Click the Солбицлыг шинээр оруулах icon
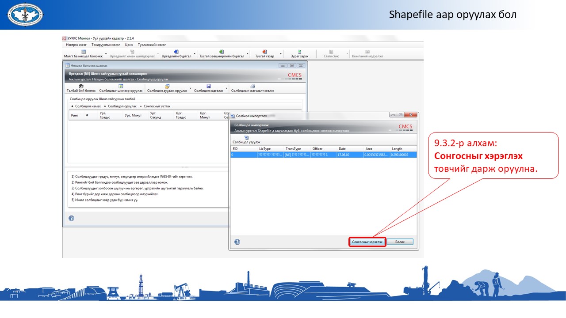Screen dimensions: 566x318 click(121, 86)
